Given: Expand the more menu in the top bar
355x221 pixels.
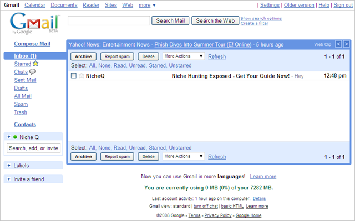Looking at the screenshot, I should 147,5.
